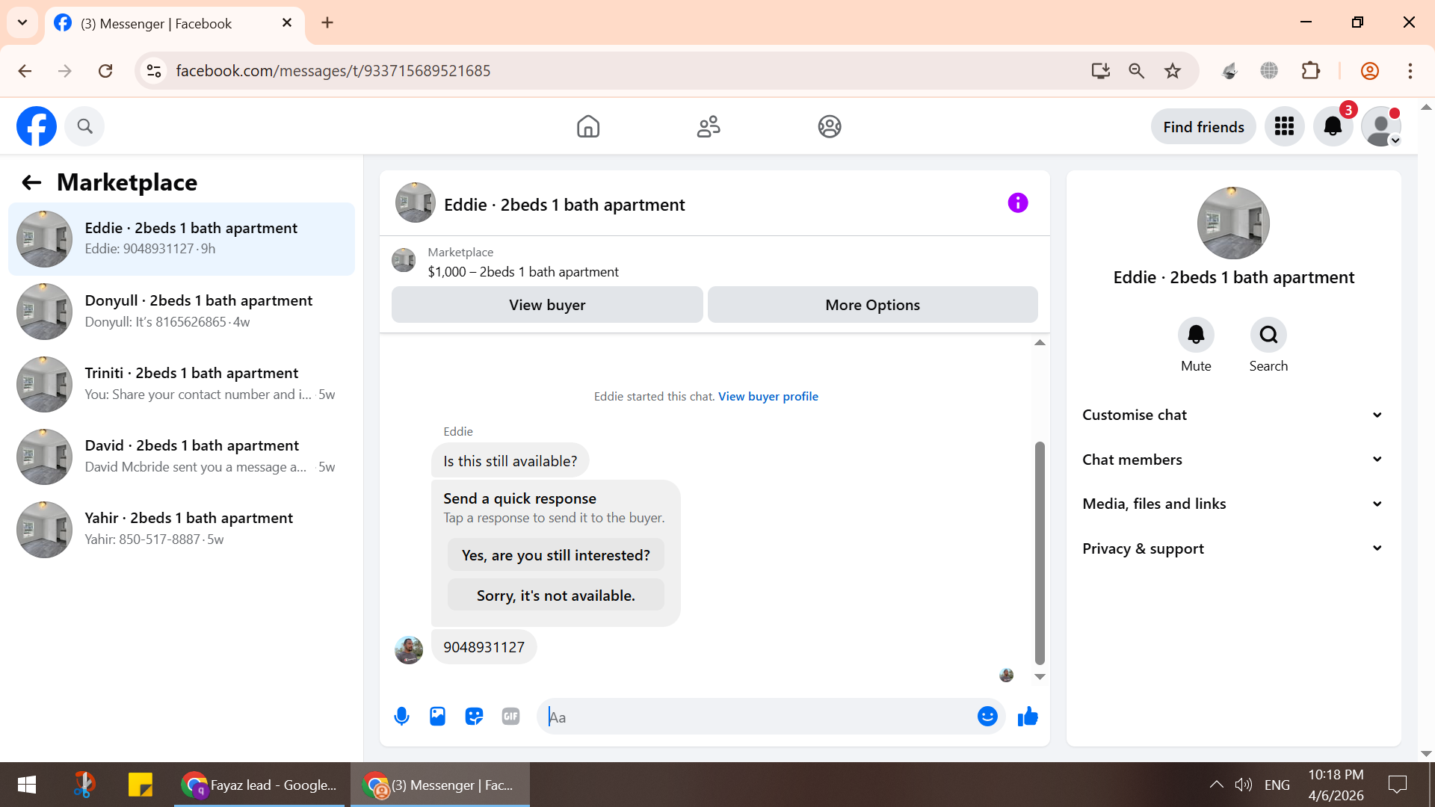Open a new browser tab
This screenshot has width=1435, height=807.
click(x=327, y=22)
